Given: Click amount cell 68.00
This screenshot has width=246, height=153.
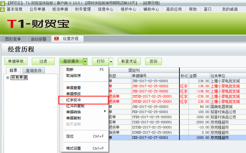Looking at the screenshot, I should (199, 107).
